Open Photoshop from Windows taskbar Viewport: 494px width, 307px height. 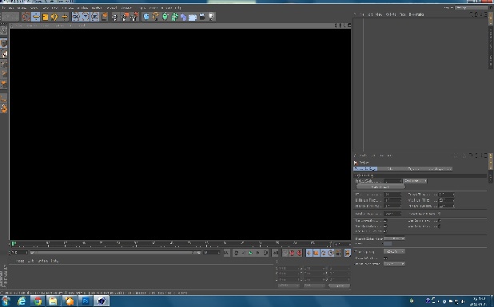coord(86,301)
